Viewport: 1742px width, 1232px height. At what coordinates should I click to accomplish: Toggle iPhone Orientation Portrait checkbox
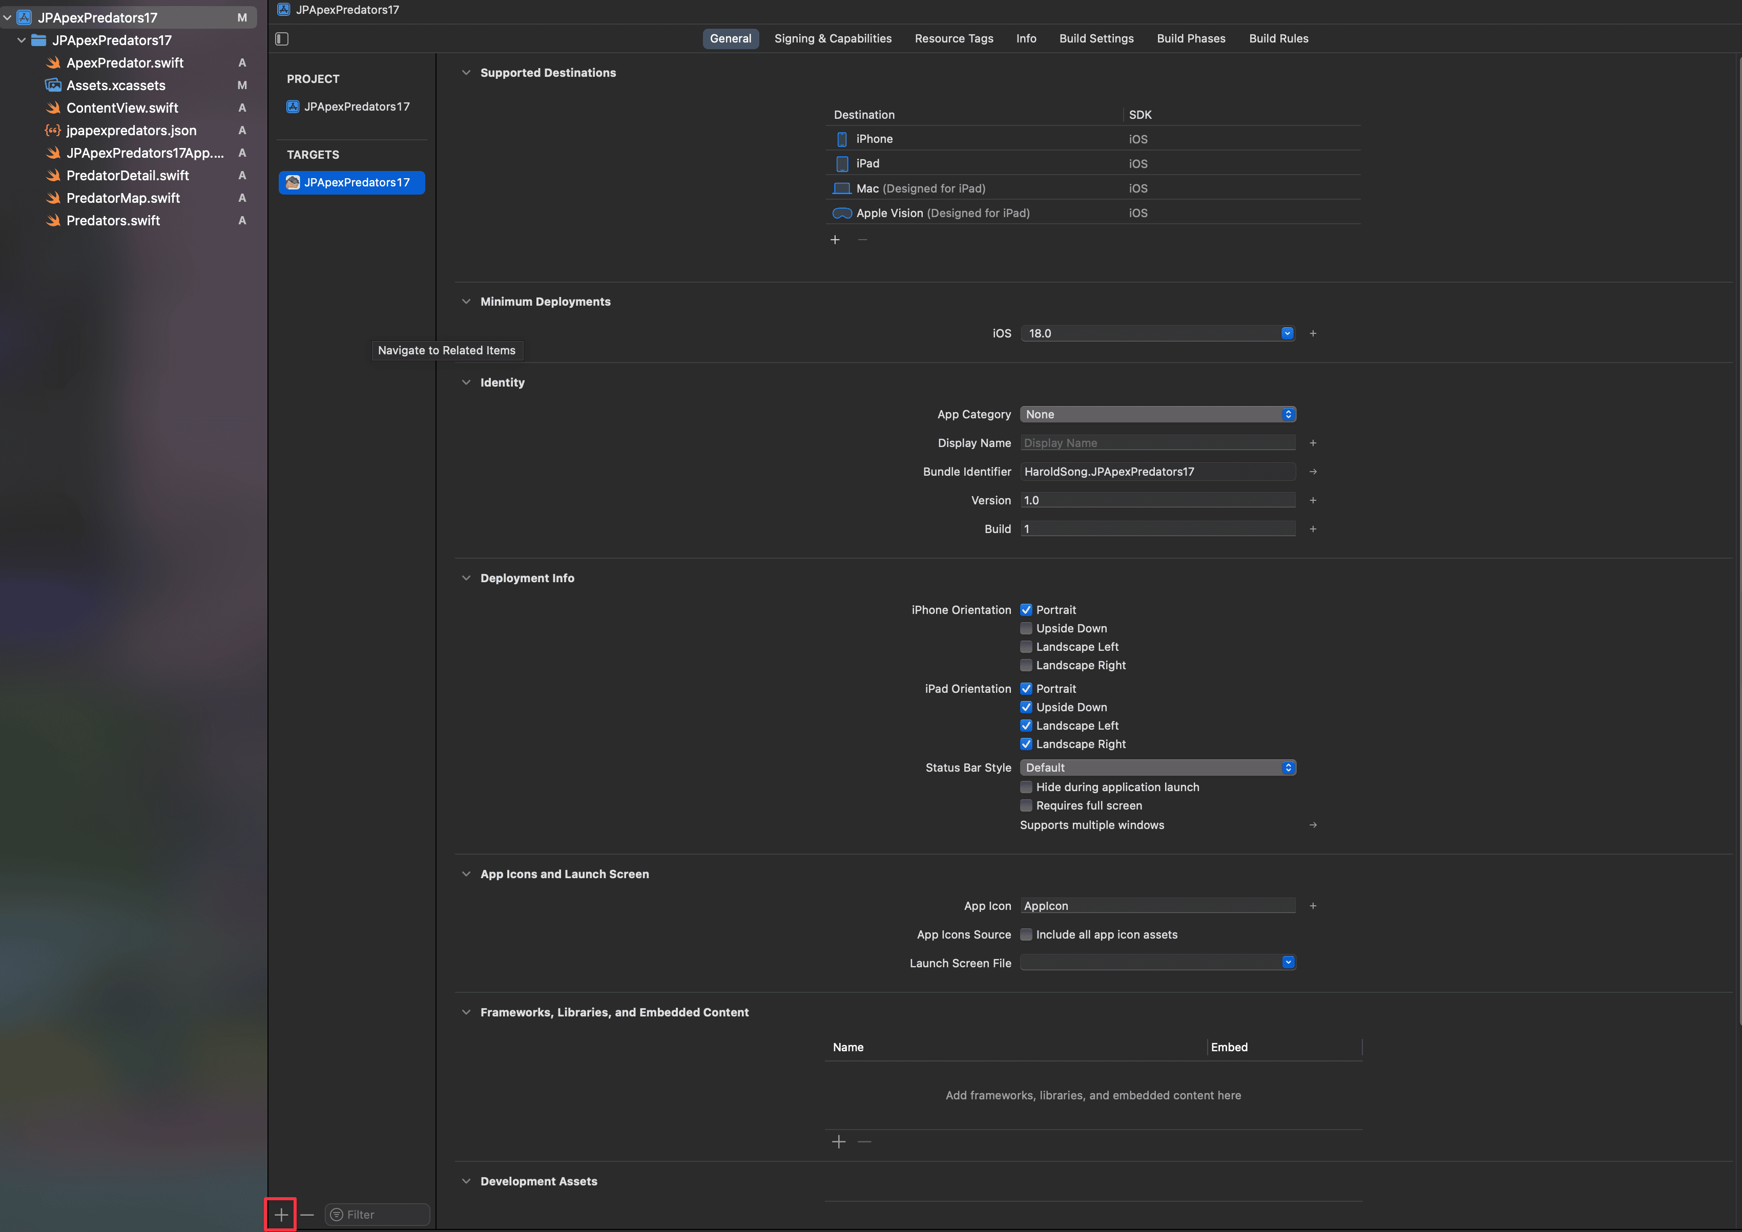point(1026,610)
